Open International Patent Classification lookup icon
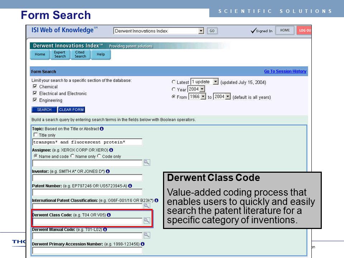 click(147, 206)
